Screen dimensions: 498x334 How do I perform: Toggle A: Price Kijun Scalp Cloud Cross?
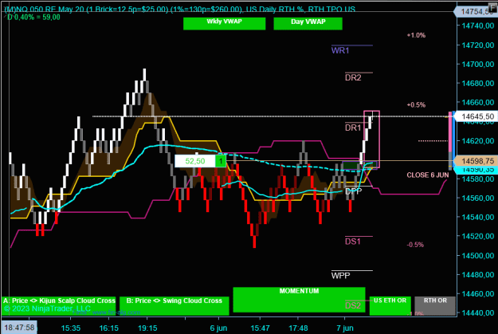[x=59, y=306]
